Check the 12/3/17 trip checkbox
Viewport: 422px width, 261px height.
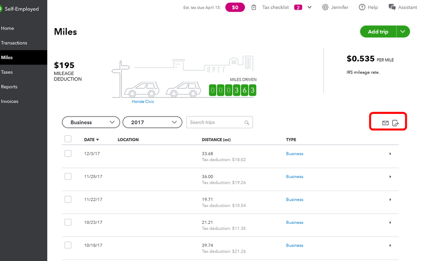coord(68,153)
